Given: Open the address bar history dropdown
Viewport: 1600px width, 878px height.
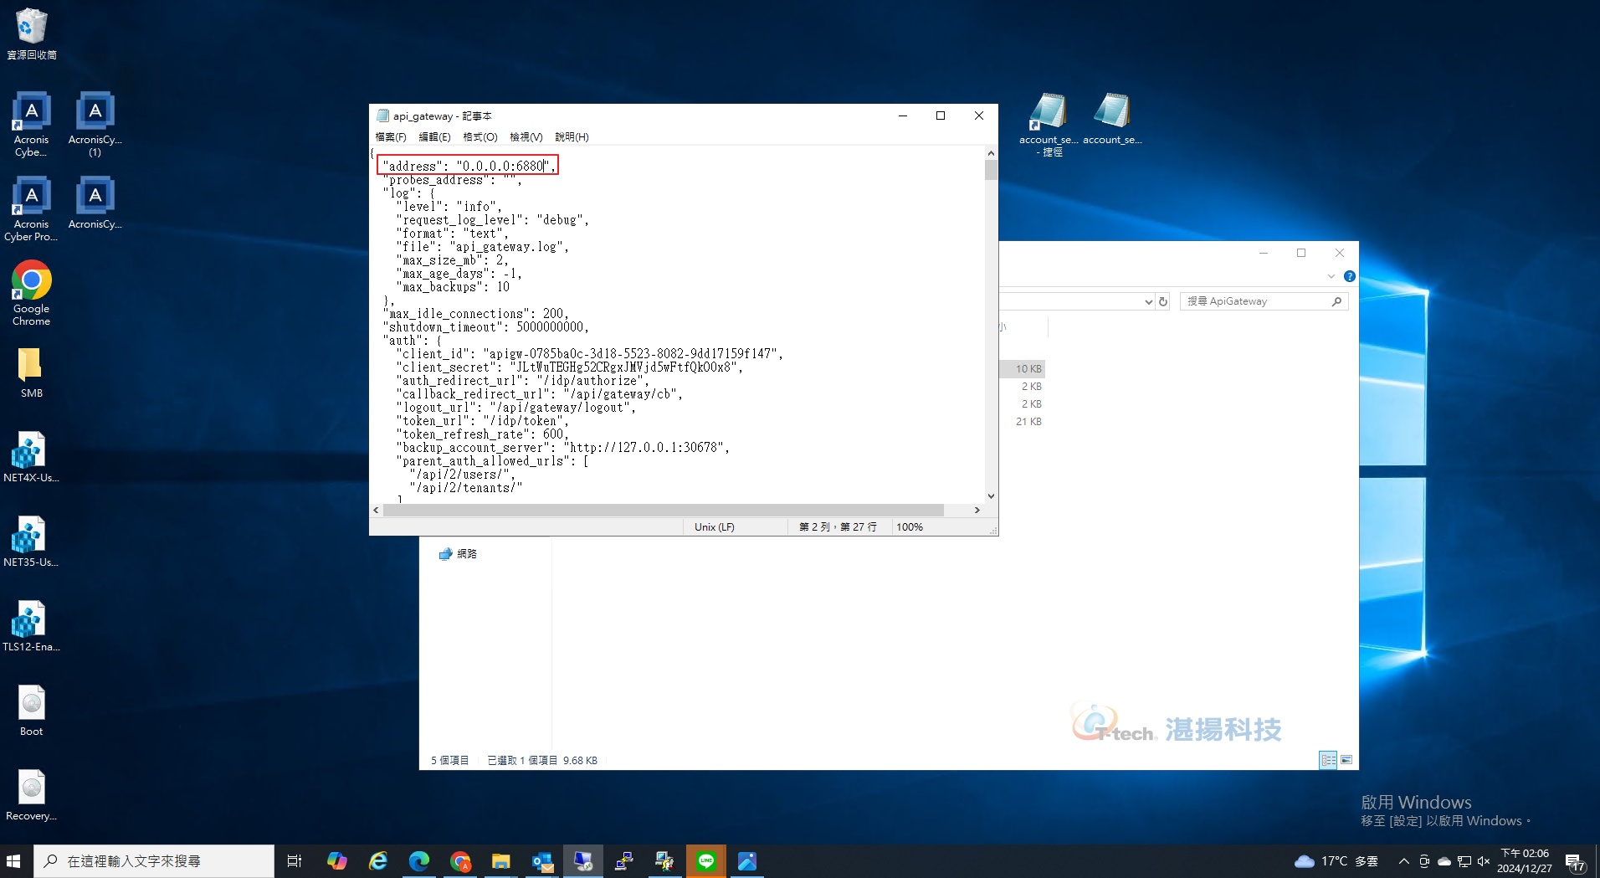Looking at the screenshot, I should (x=1148, y=301).
